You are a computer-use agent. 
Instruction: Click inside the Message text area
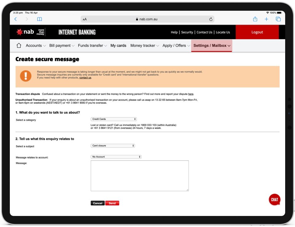point(140,176)
